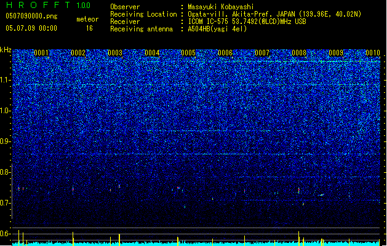Screen dimensions: 387x246
Task: Click the Receiver label
Action: 125,22
